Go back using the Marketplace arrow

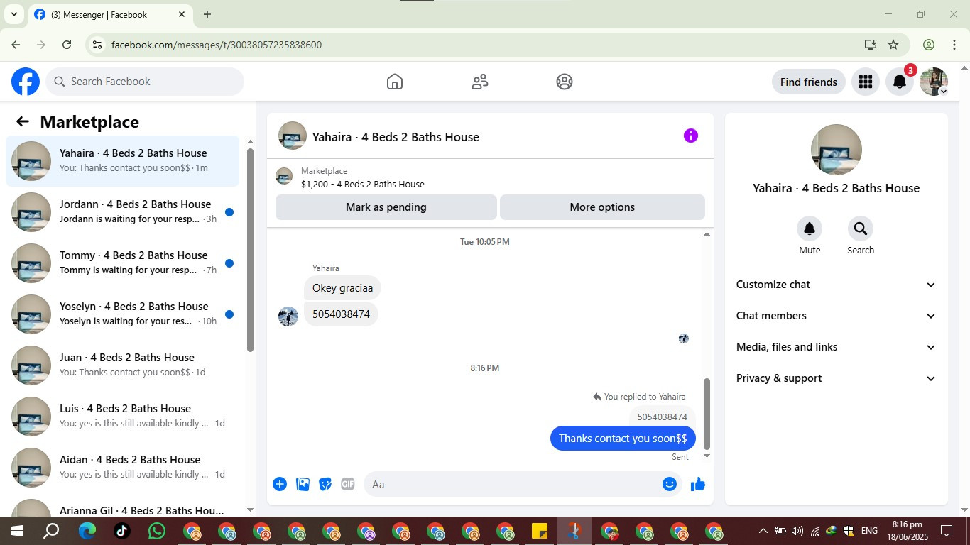[x=23, y=121]
